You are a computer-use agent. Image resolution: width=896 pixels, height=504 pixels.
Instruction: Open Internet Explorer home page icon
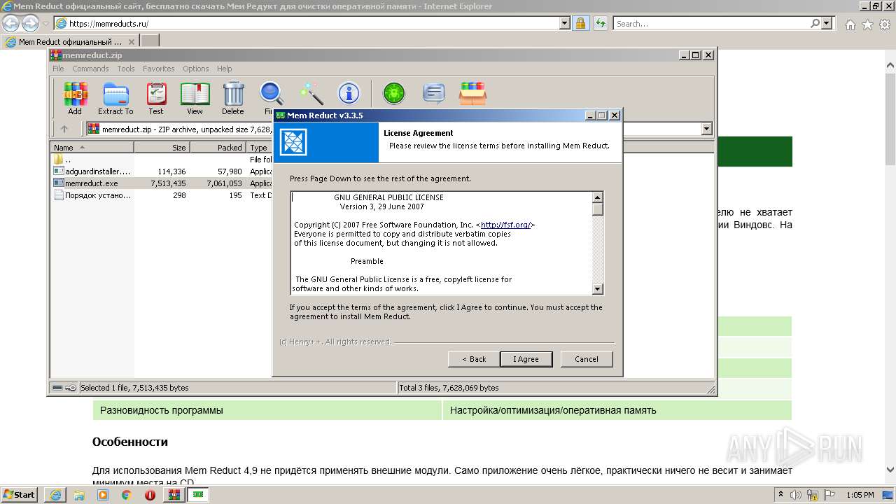(x=850, y=24)
